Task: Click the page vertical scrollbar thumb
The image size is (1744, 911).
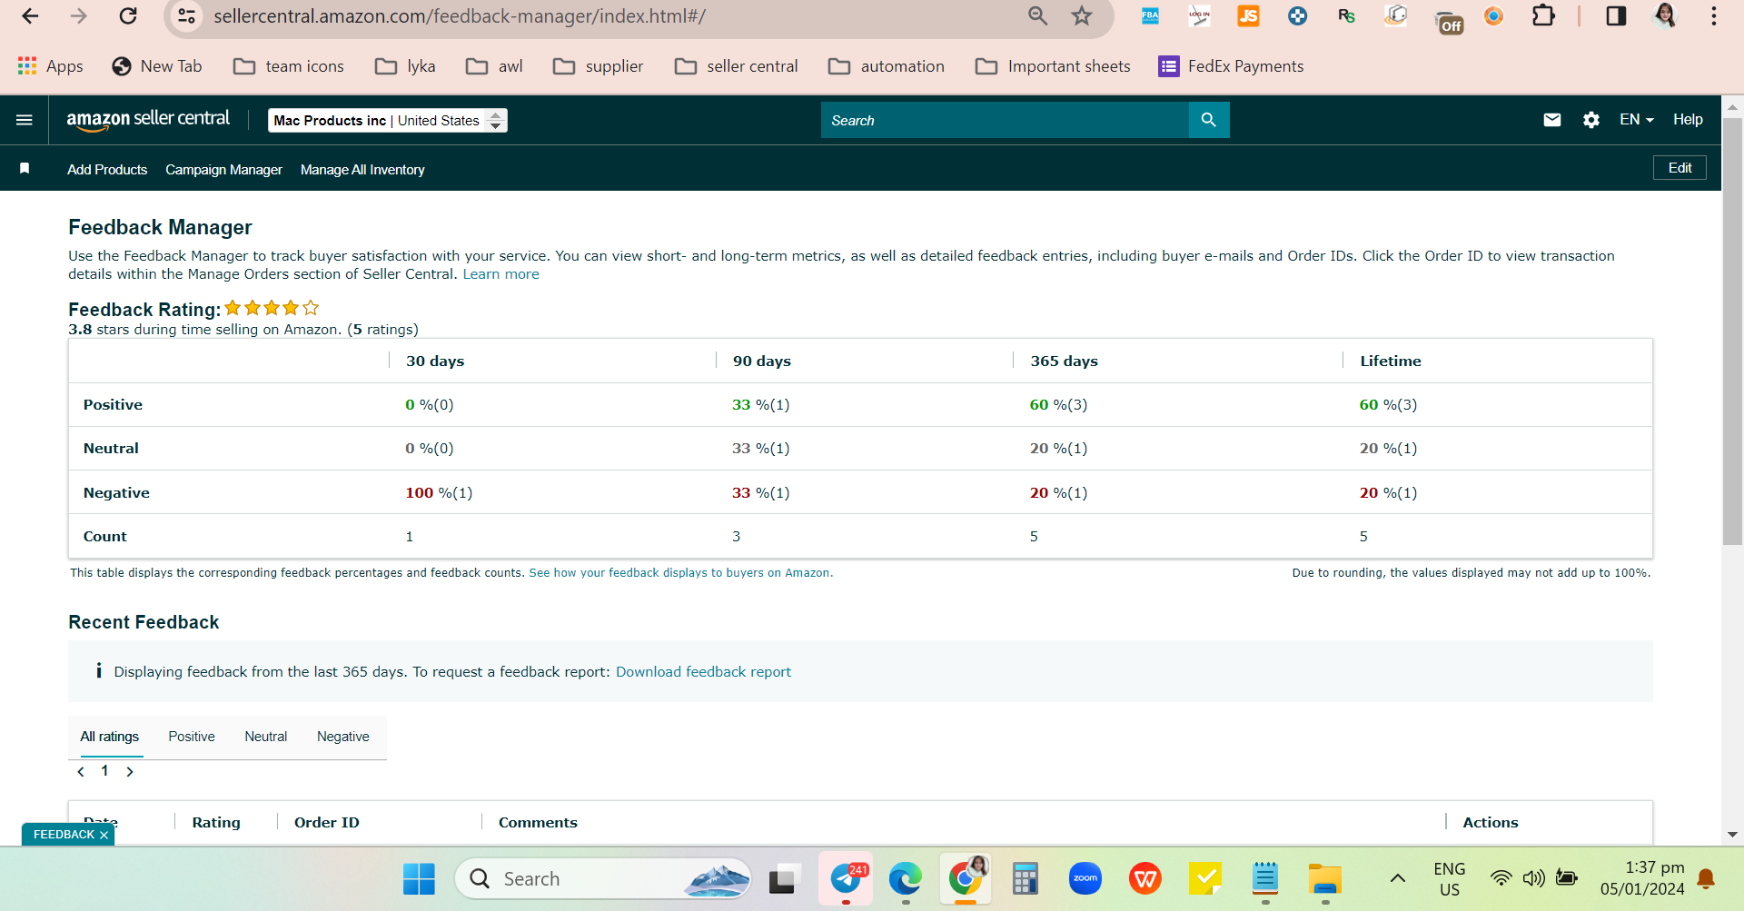Action: point(1732,332)
